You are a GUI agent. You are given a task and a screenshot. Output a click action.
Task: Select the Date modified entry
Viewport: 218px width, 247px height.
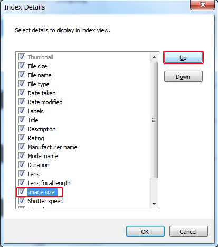point(45,102)
